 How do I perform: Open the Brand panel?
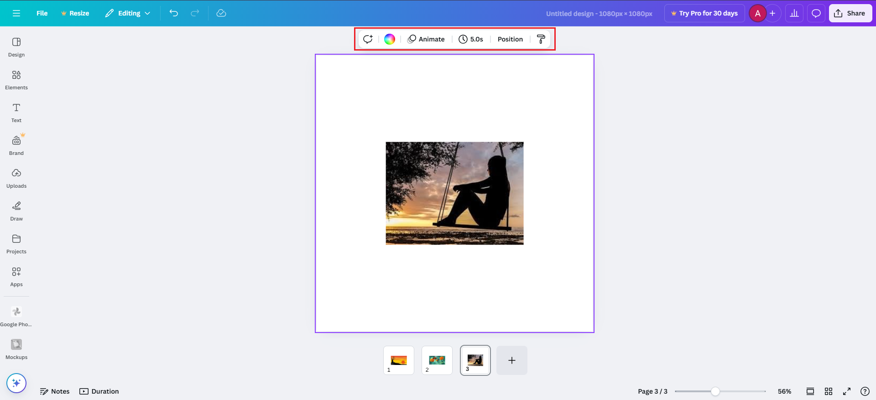pyautogui.click(x=16, y=145)
